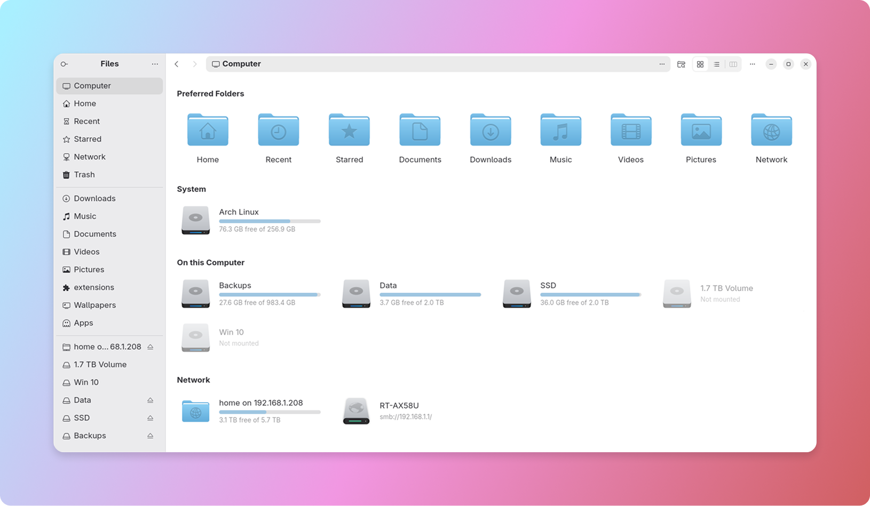The width and height of the screenshot is (870, 506).
Task: Open the main menu next to view buttons
Action: (753, 64)
